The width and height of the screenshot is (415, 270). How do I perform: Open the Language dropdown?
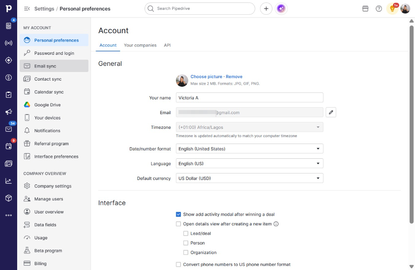tap(249, 164)
